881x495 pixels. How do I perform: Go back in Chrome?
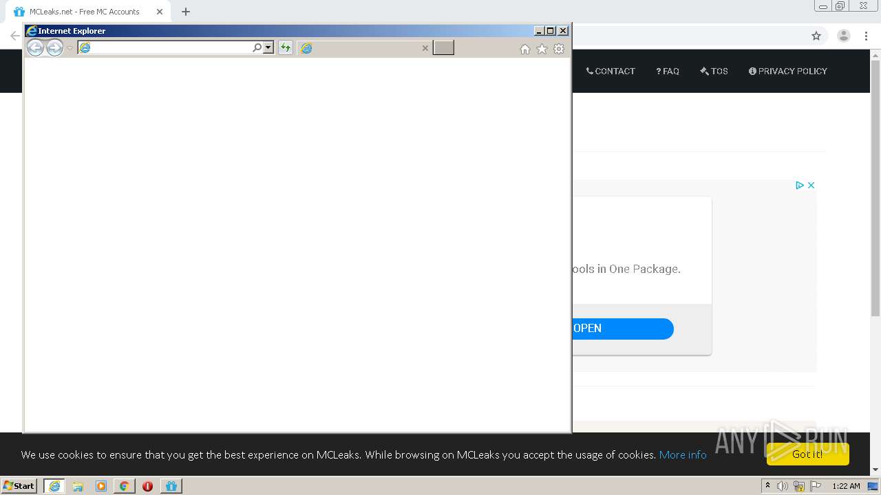pyautogui.click(x=14, y=36)
